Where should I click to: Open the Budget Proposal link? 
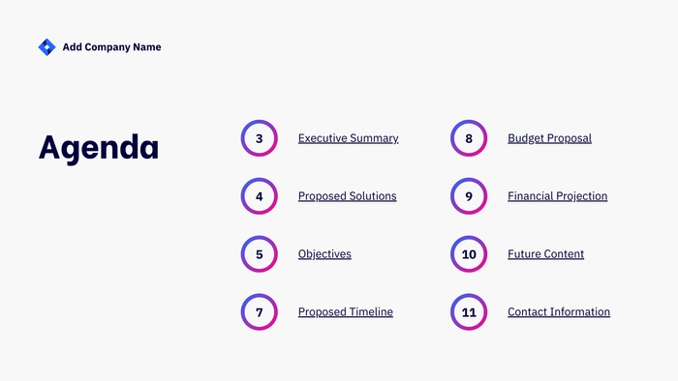pyautogui.click(x=549, y=138)
